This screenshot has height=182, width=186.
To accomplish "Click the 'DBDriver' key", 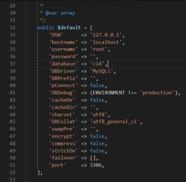I will (63, 71).
